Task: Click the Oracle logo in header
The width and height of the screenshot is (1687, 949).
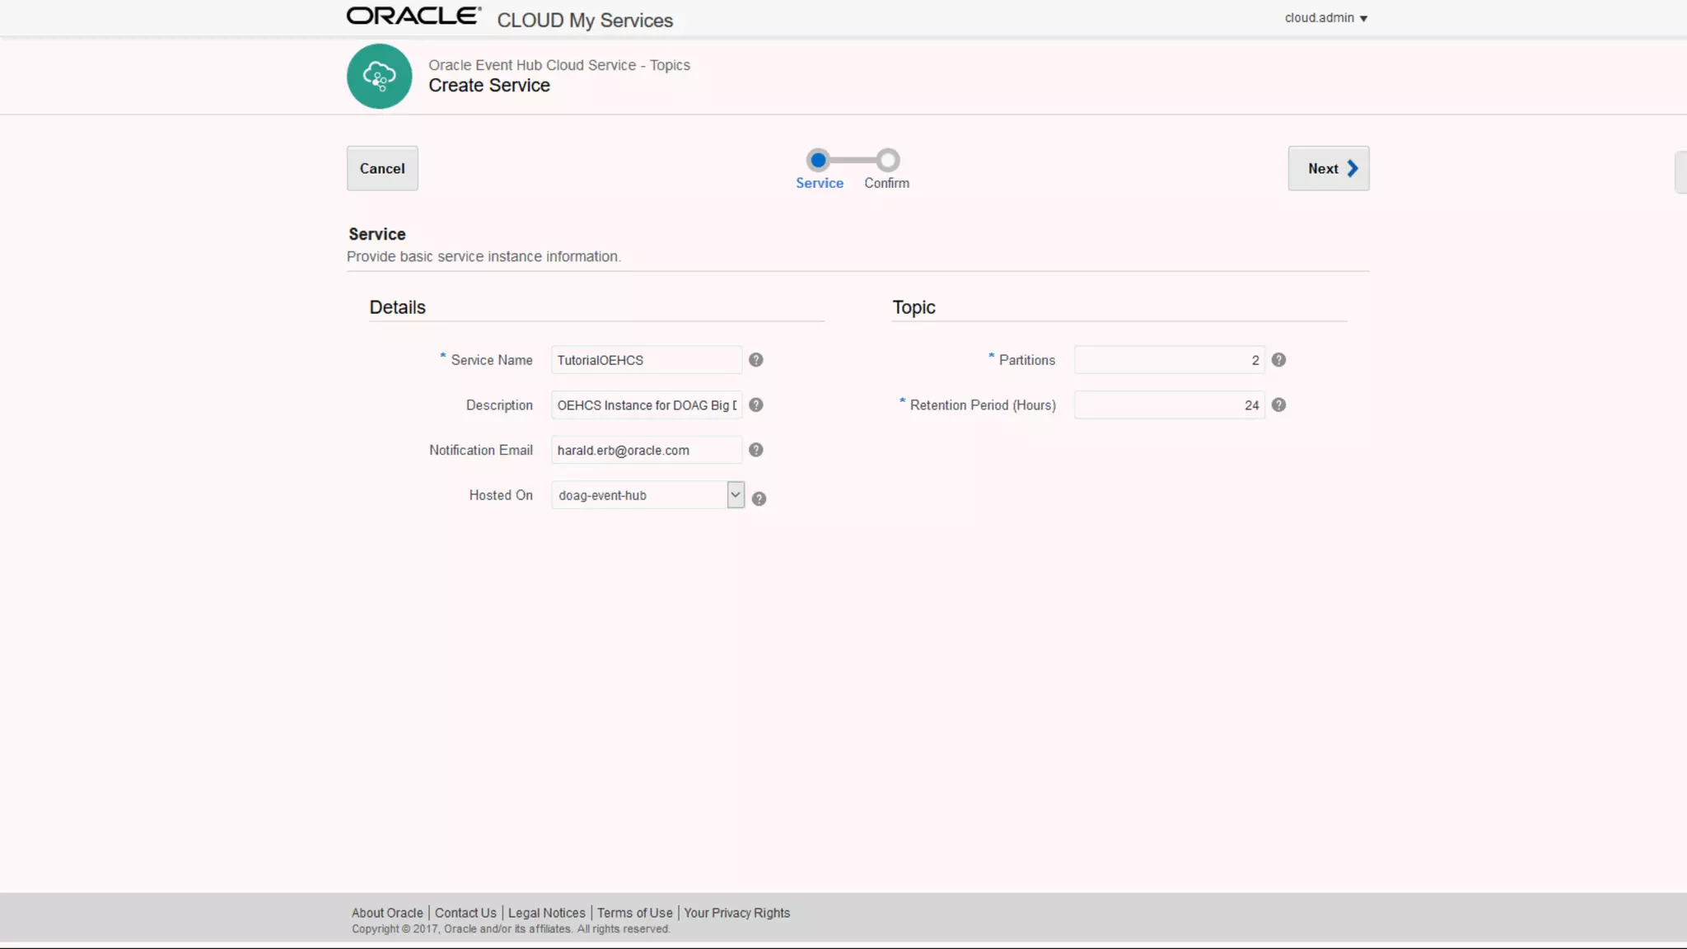Action: pos(414,16)
